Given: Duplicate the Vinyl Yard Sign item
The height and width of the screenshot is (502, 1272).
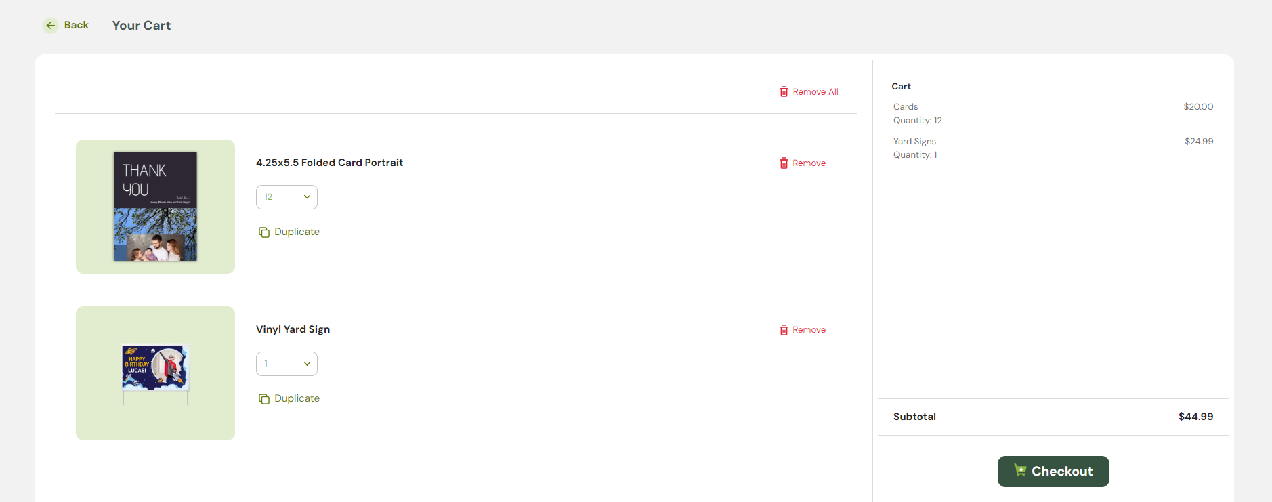Looking at the screenshot, I should coord(289,398).
